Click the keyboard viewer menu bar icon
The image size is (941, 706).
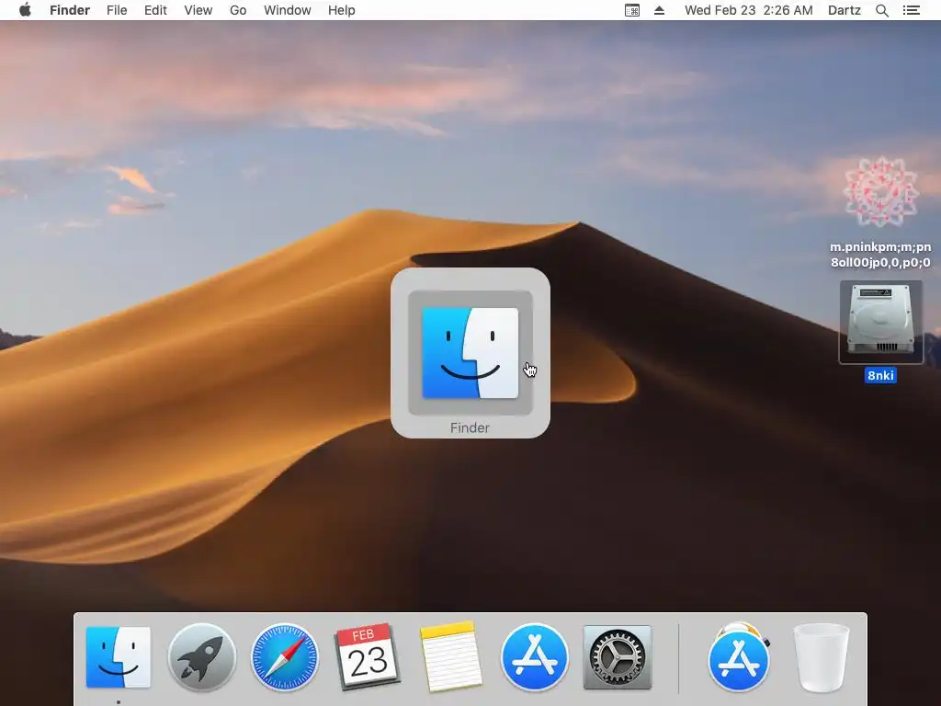[x=632, y=10]
